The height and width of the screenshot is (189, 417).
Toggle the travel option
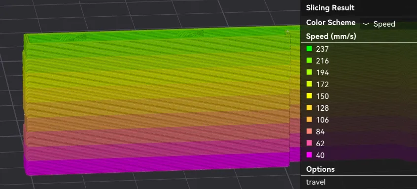click(315, 182)
